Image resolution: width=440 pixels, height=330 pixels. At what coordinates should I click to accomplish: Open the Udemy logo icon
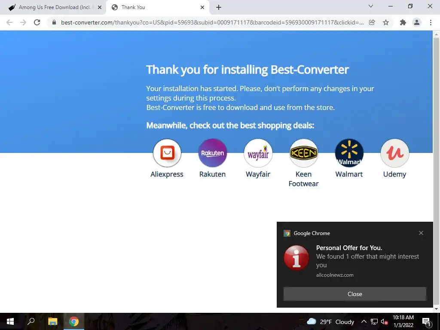pyautogui.click(x=394, y=153)
